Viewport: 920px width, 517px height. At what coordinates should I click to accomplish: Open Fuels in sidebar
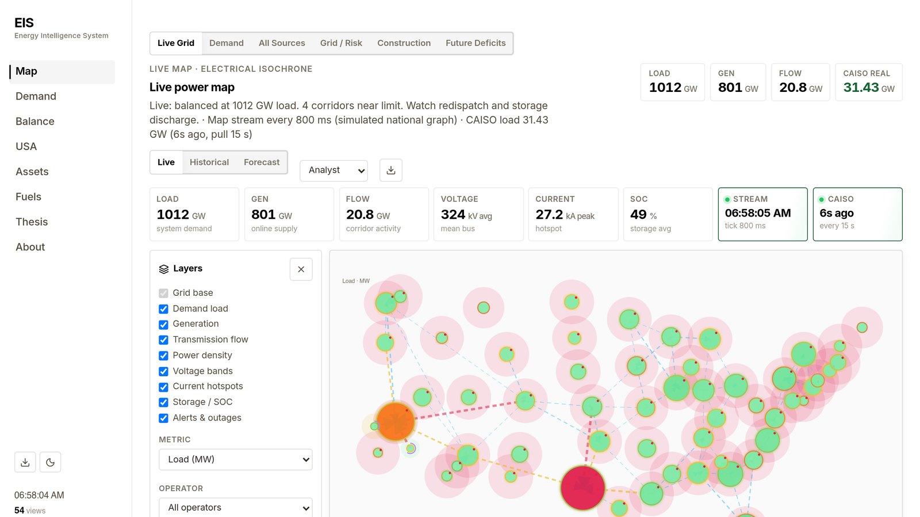(62, 197)
